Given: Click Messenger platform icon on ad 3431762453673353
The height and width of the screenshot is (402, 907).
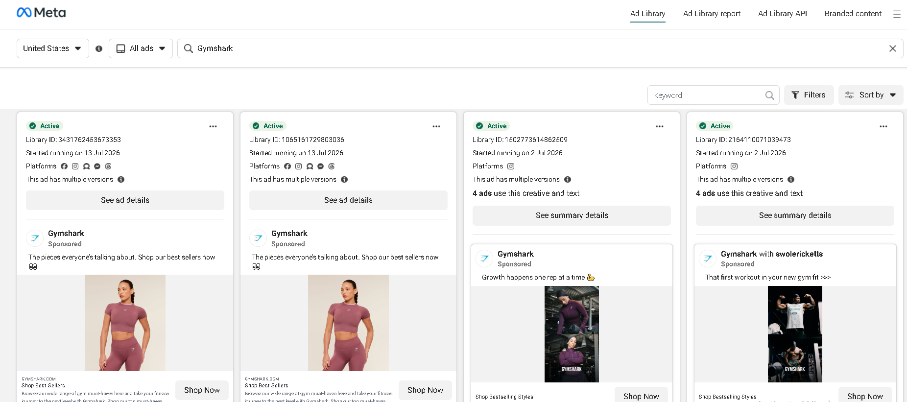Looking at the screenshot, I should pyautogui.click(x=97, y=166).
